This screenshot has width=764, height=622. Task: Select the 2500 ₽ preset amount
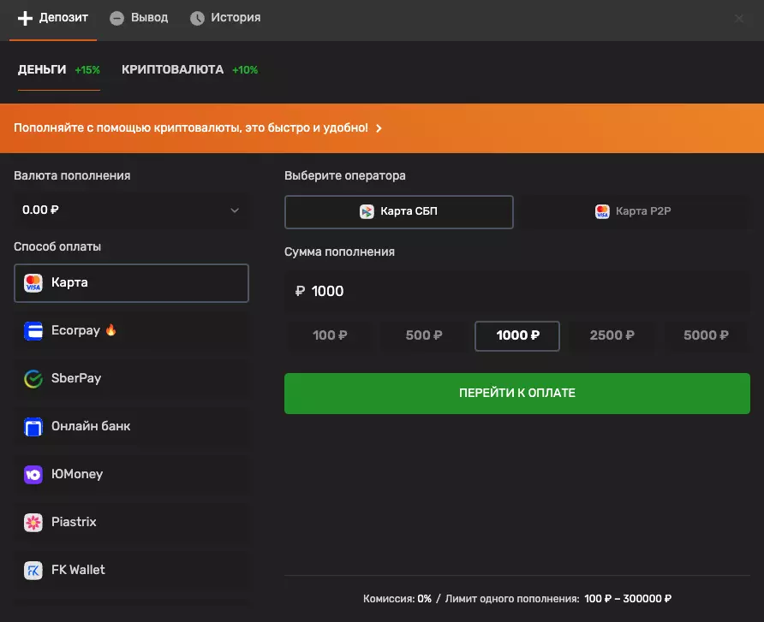coord(612,335)
